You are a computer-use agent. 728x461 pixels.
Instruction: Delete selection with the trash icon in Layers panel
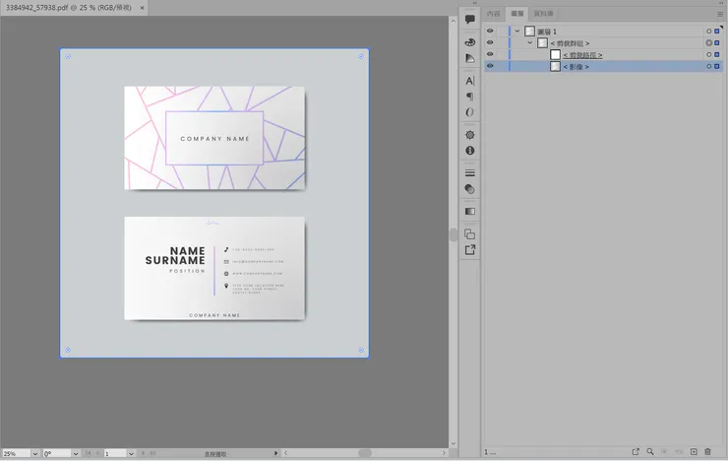707,451
